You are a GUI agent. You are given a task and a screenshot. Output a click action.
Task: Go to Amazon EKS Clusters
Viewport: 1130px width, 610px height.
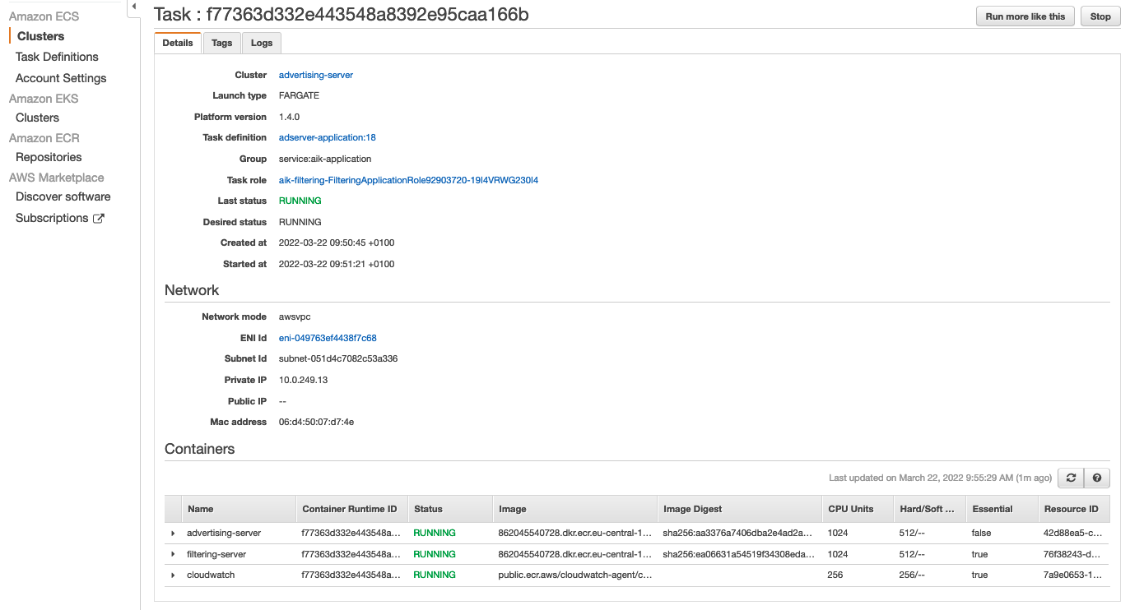(x=37, y=118)
